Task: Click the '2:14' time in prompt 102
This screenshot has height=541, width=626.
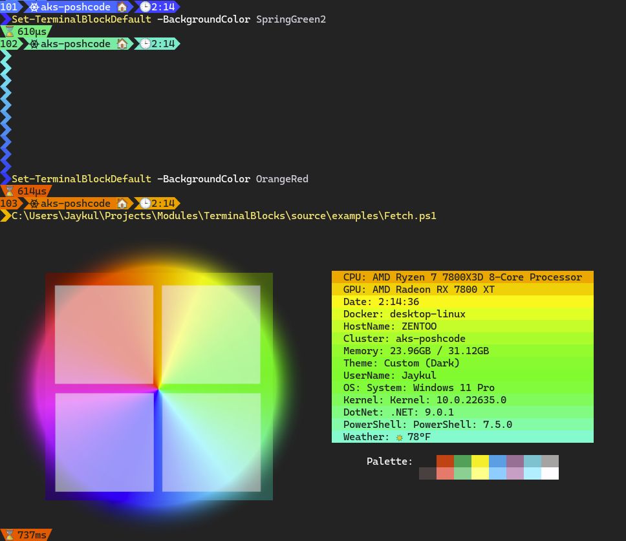Action: [x=163, y=43]
